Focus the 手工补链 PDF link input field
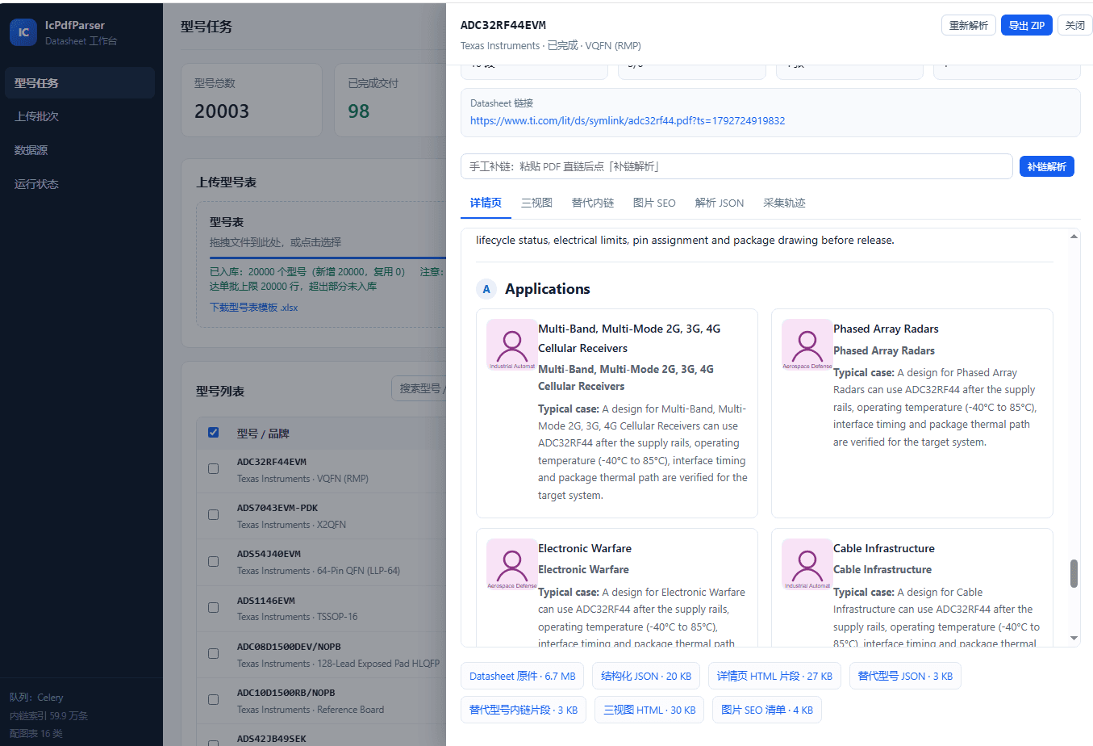 tap(736, 166)
